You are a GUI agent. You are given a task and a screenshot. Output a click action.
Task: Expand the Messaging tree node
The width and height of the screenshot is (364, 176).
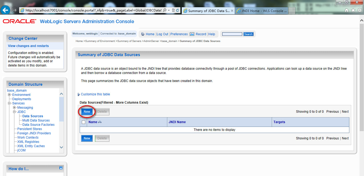[14, 108]
